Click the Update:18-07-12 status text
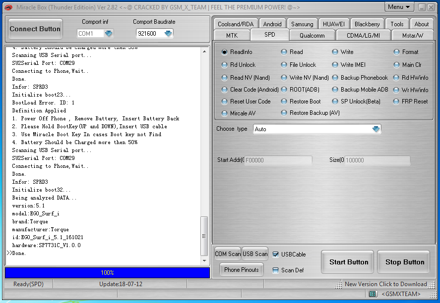 click(x=121, y=284)
